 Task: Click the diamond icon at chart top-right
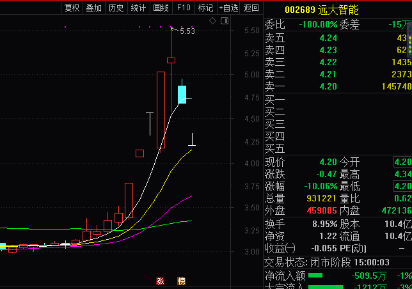pyautogui.click(x=213, y=22)
